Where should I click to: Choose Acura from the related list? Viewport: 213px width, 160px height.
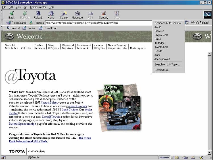[168, 27]
